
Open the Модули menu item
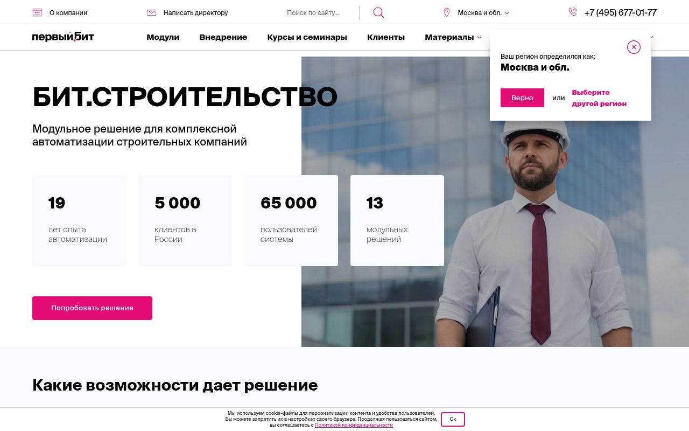click(163, 37)
